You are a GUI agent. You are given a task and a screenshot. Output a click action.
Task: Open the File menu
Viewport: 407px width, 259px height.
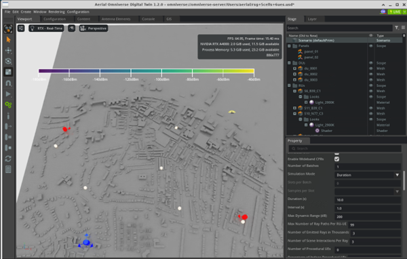click(x=7, y=12)
